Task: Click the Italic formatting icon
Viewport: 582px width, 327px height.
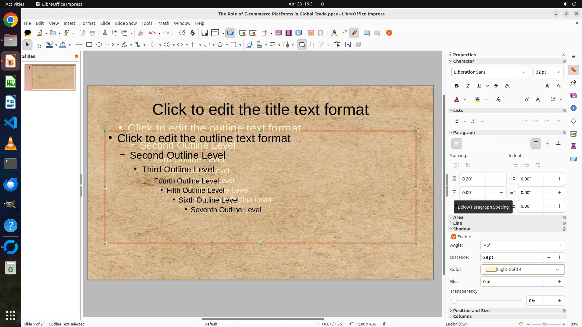Action: tap(468, 86)
